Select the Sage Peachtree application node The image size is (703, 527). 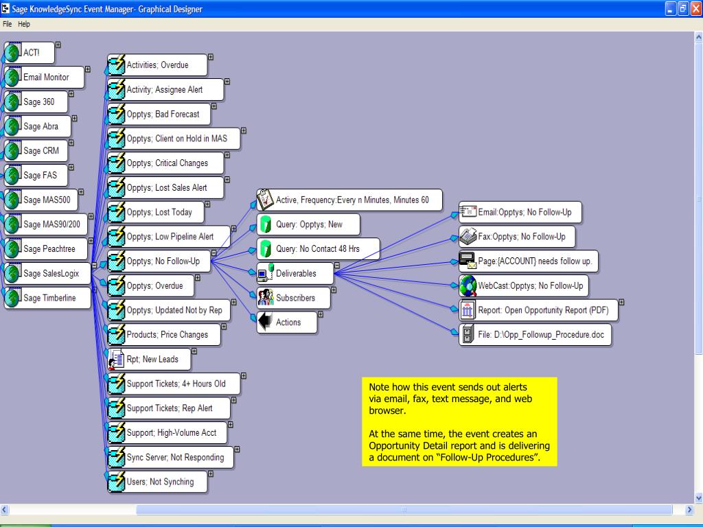[46, 248]
